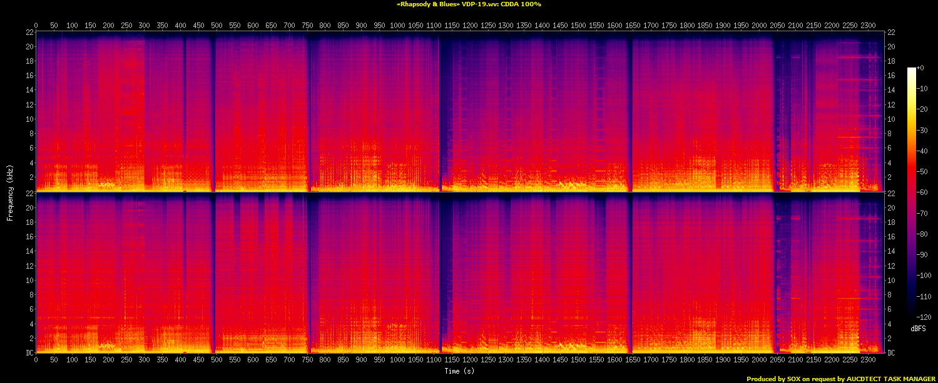Click the topmost 22 kHz label on the left axis
The width and height of the screenshot is (938, 383).
pos(29,32)
